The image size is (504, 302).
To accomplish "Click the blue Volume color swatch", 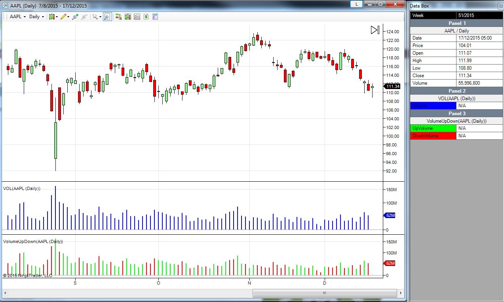I will pyautogui.click(x=433, y=106).
